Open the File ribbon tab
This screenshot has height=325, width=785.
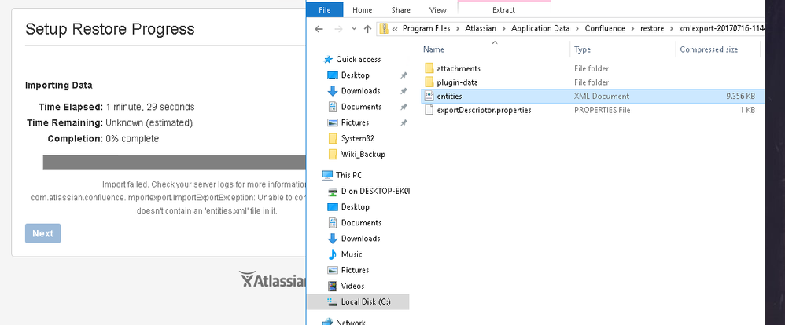click(x=324, y=9)
